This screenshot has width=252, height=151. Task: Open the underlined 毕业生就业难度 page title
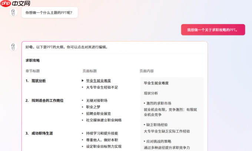click(x=98, y=81)
